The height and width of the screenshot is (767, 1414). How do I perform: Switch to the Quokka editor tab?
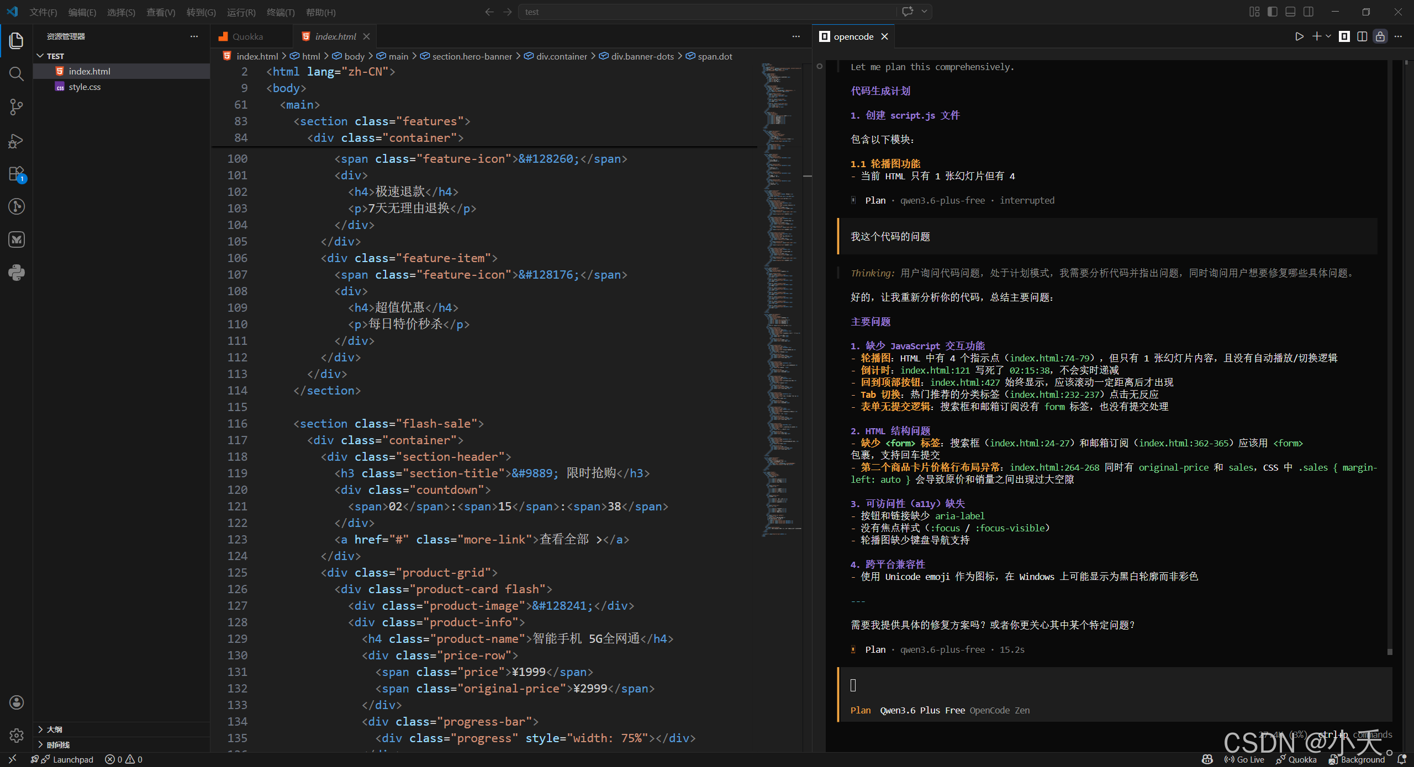(247, 36)
